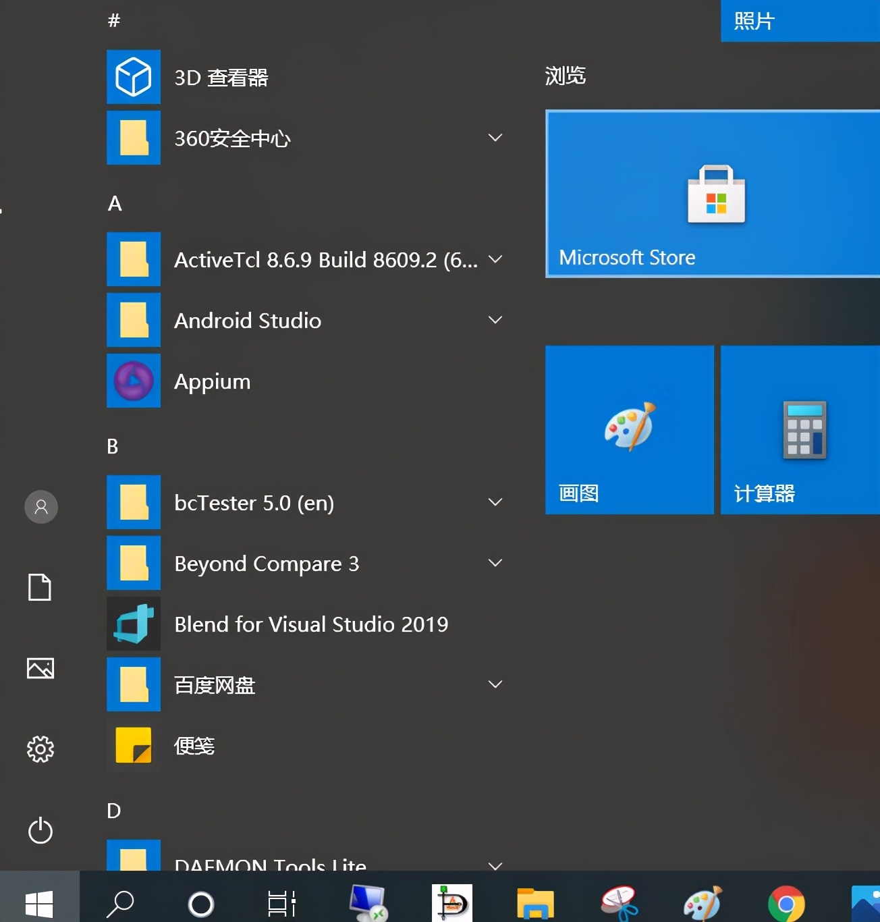Screen dimensions: 880x922
Task: Click the 便笺 label
Action: pyautogui.click(x=194, y=746)
